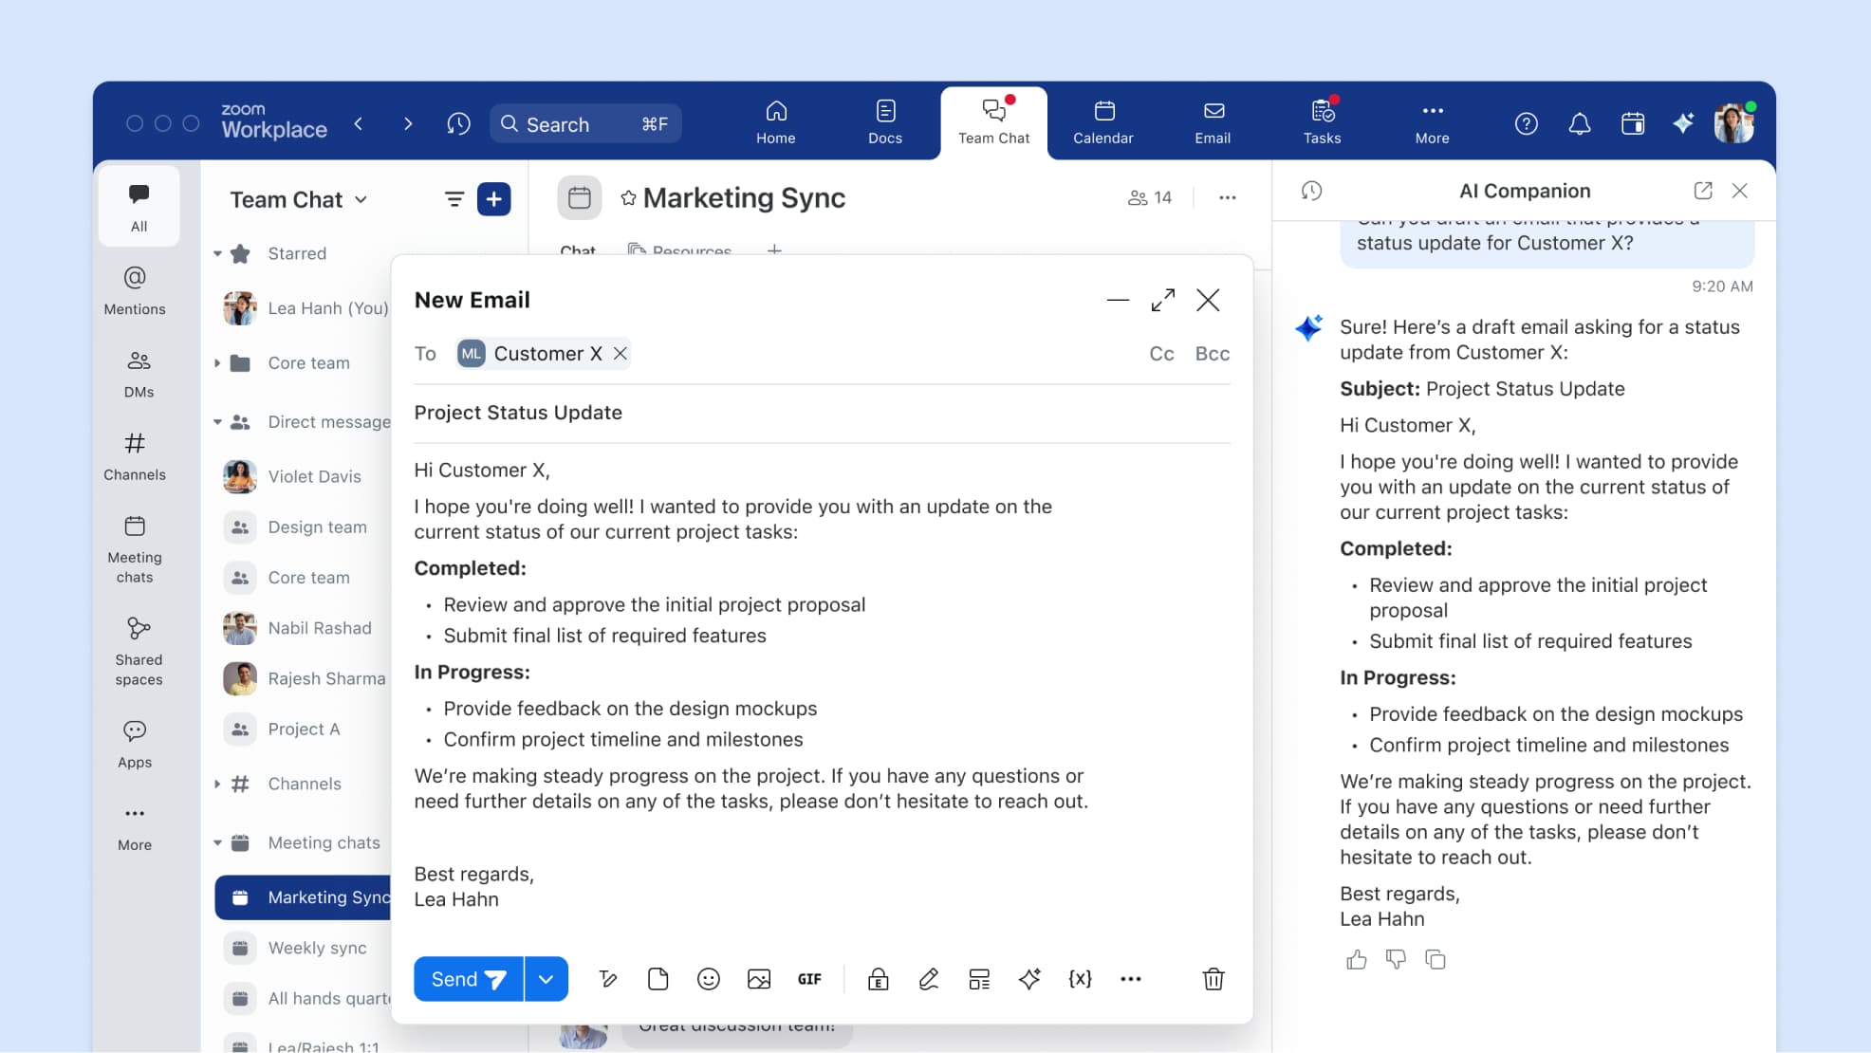This screenshot has height=1053, width=1871.
Task: Click the AI Companion sparkle compose icon
Action: pyautogui.click(x=1029, y=979)
